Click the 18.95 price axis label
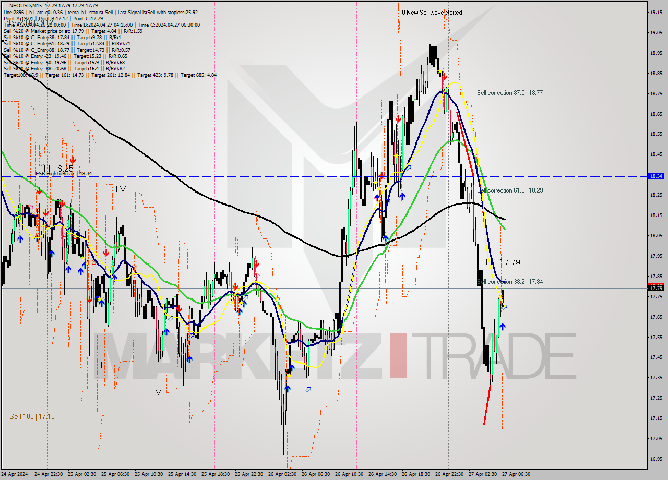 [656, 53]
